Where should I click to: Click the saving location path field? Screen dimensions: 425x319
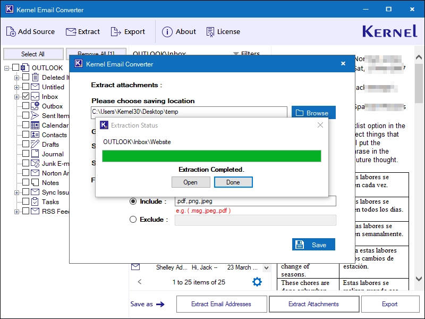tap(189, 112)
